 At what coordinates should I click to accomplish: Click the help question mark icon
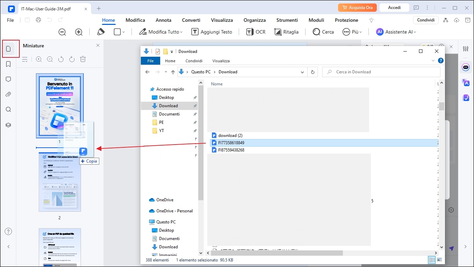pos(8,231)
